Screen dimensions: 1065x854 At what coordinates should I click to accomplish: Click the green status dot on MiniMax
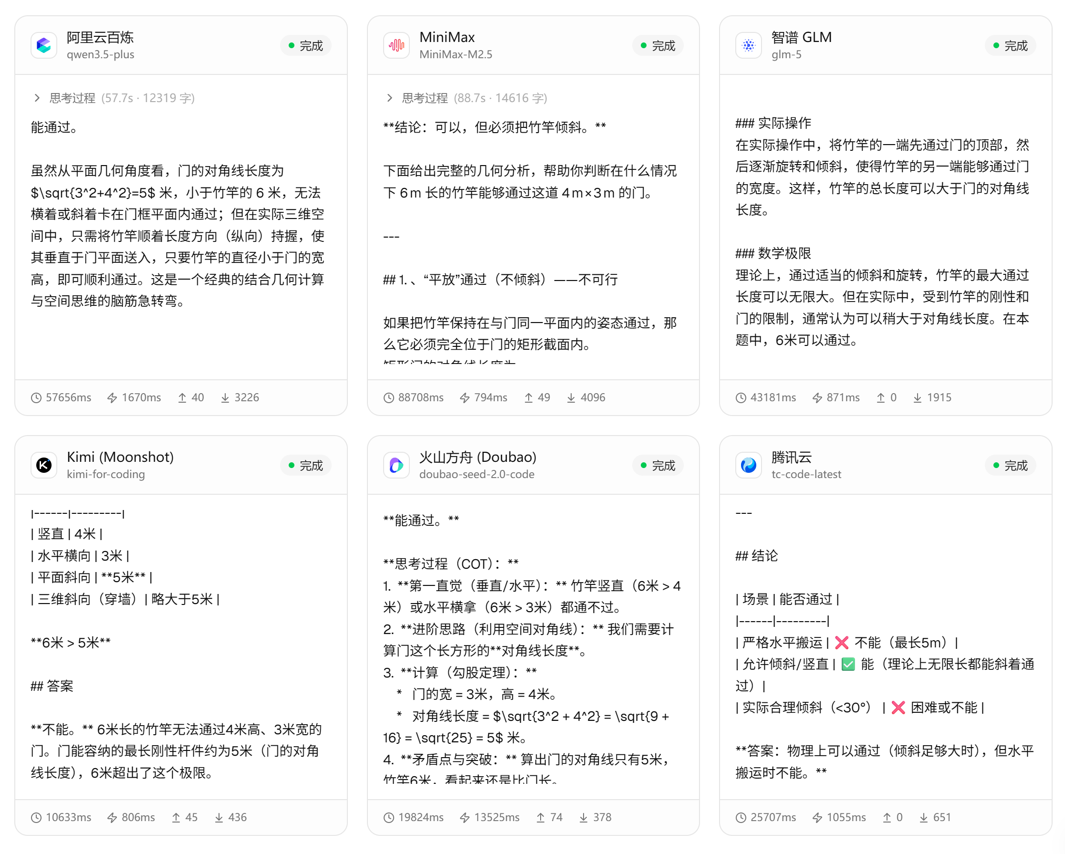click(644, 45)
